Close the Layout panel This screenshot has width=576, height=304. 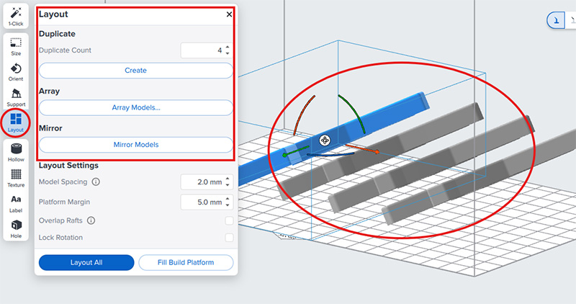pyautogui.click(x=229, y=14)
